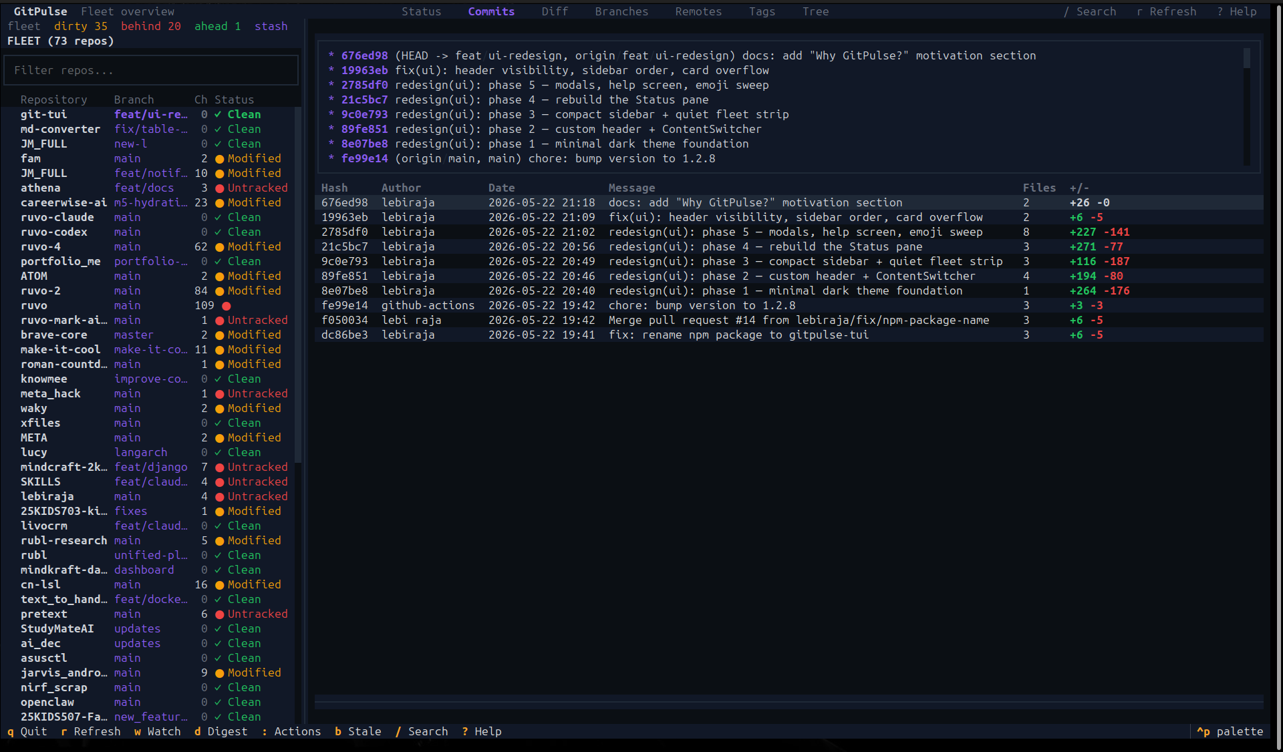
Task: Click the Modified dot for cn-lsl
Action: tap(219, 585)
